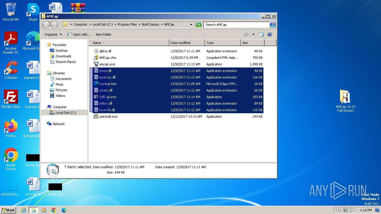Select the amcap.exe application icon
This screenshot has width=381, height=214.
(96, 64)
